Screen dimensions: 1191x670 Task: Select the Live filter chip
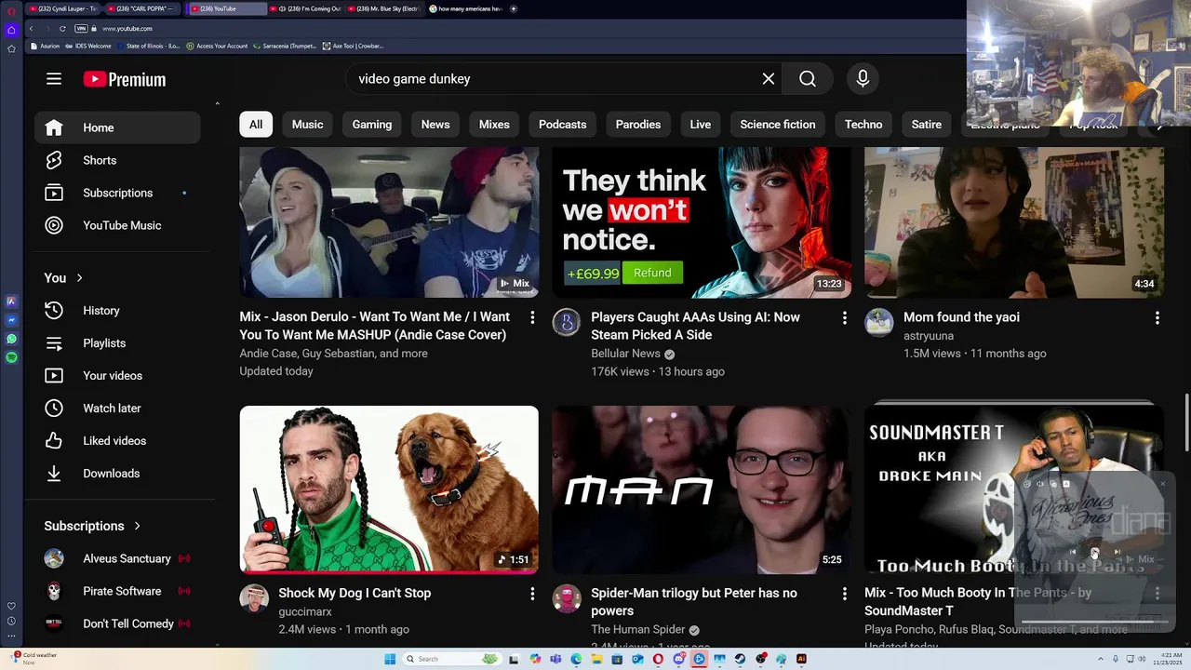click(x=701, y=125)
